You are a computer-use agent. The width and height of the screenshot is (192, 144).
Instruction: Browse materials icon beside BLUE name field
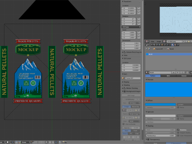(147, 72)
